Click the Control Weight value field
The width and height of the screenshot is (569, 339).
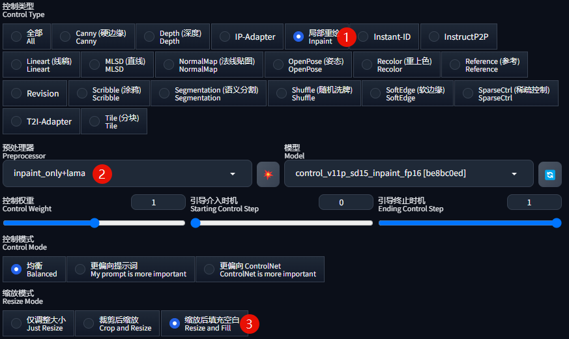pos(158,202)
